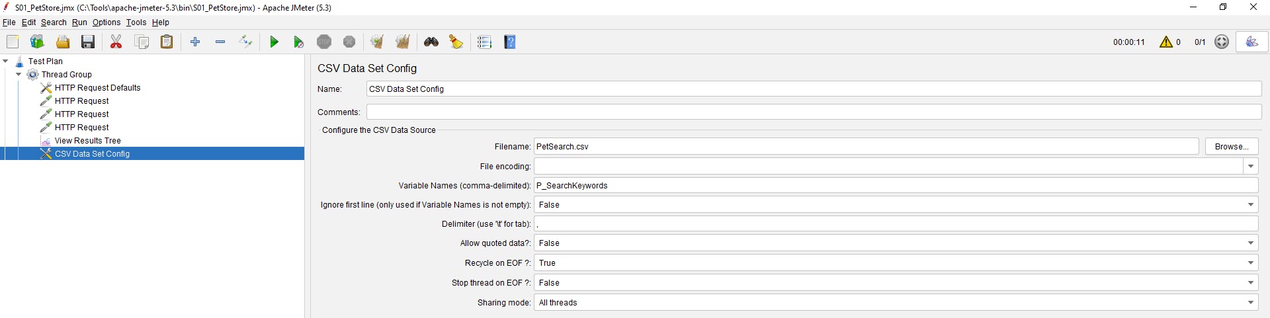1270x318 pixels.
Task: Open the File encoding dropdown
Action: point(1251,166)
